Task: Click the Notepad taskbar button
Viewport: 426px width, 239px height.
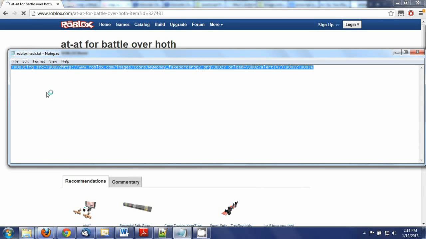Action: point(182,233)
